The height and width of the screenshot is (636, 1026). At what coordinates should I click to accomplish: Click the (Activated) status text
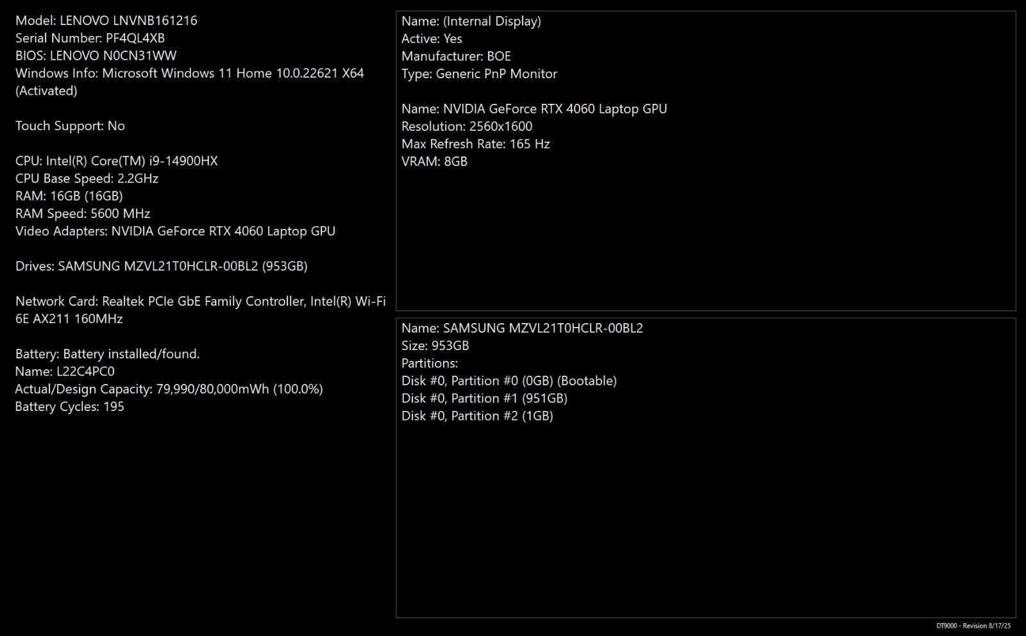pyautogui.click(x=46, y=91)
